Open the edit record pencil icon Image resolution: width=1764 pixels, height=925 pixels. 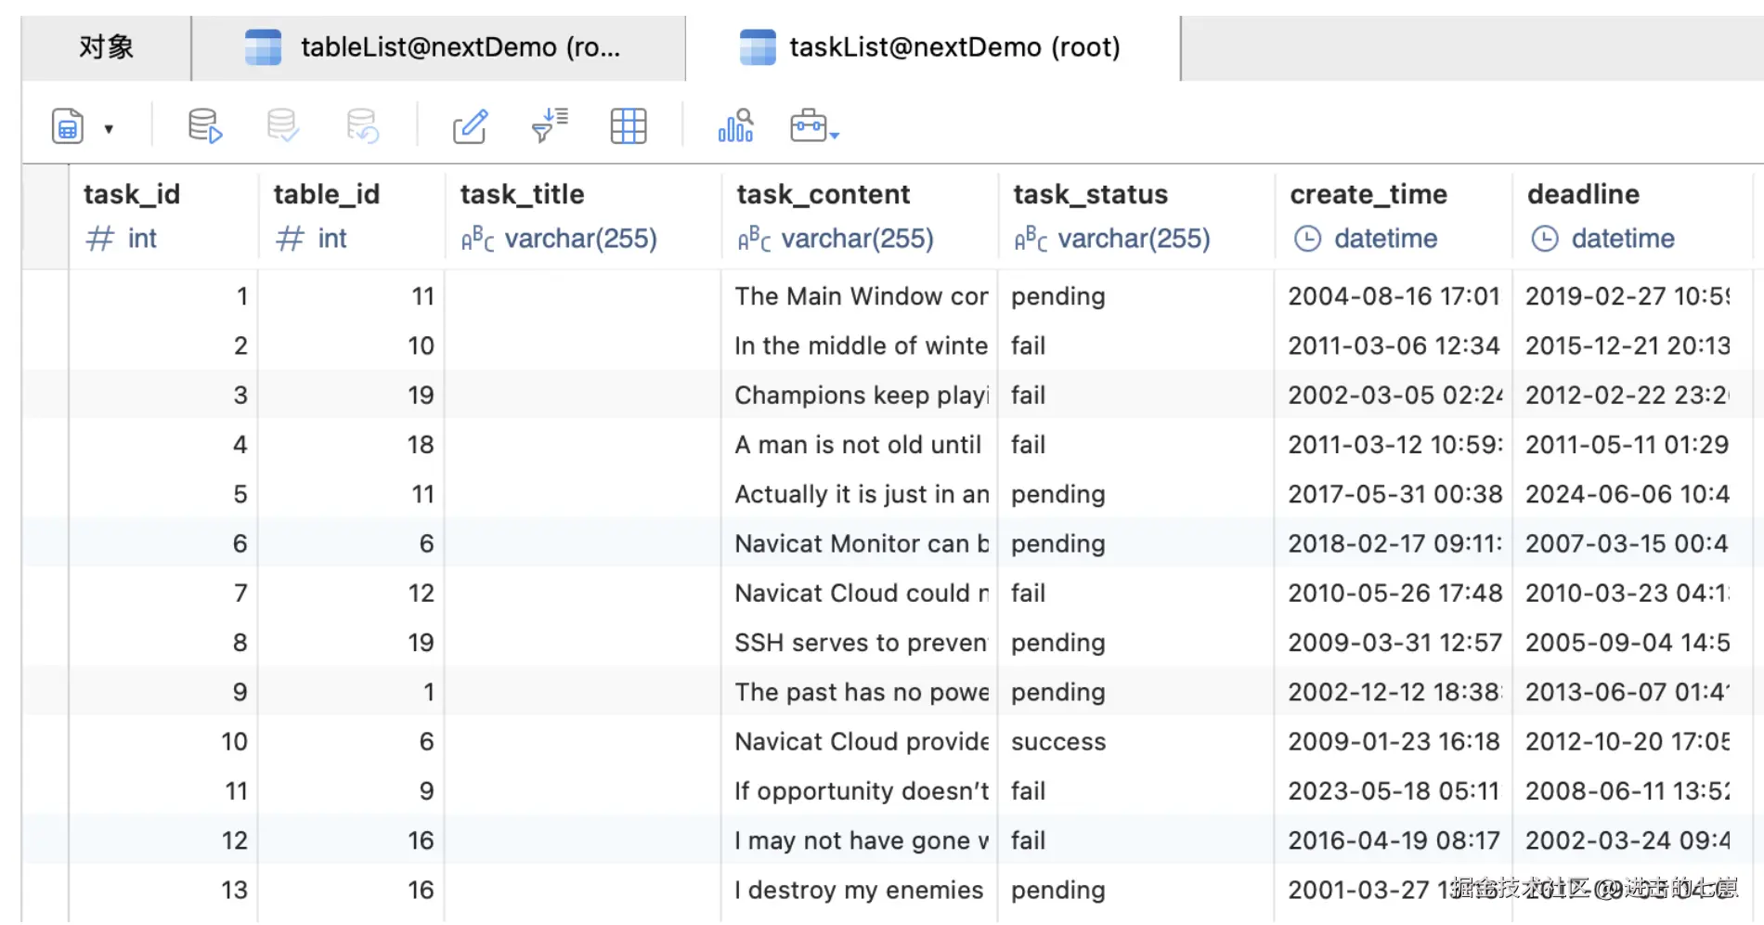[x=471, y=125]
